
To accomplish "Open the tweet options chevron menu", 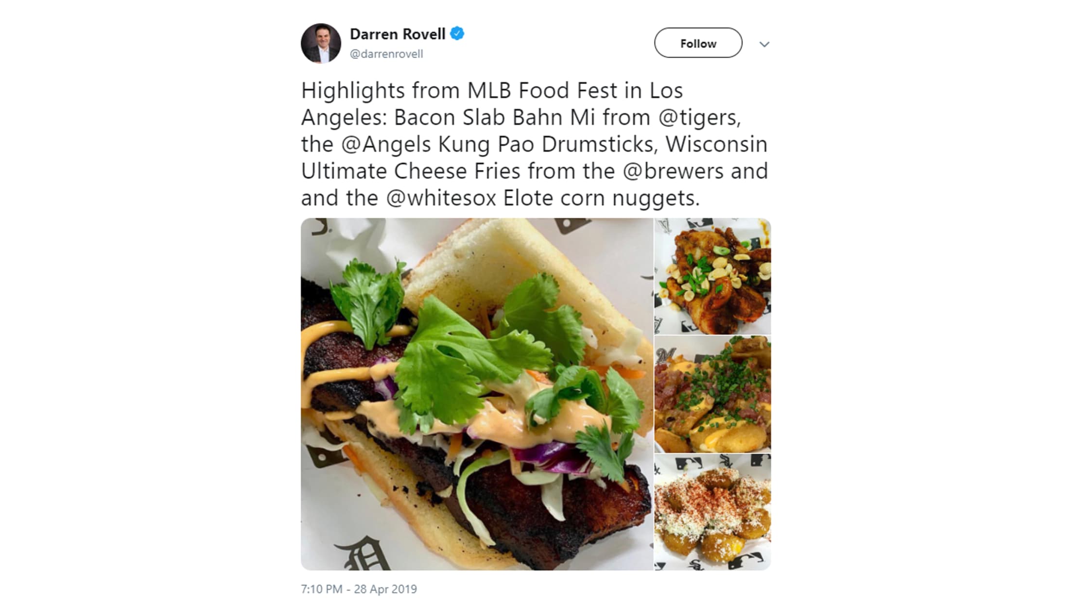I will [764, 44].
